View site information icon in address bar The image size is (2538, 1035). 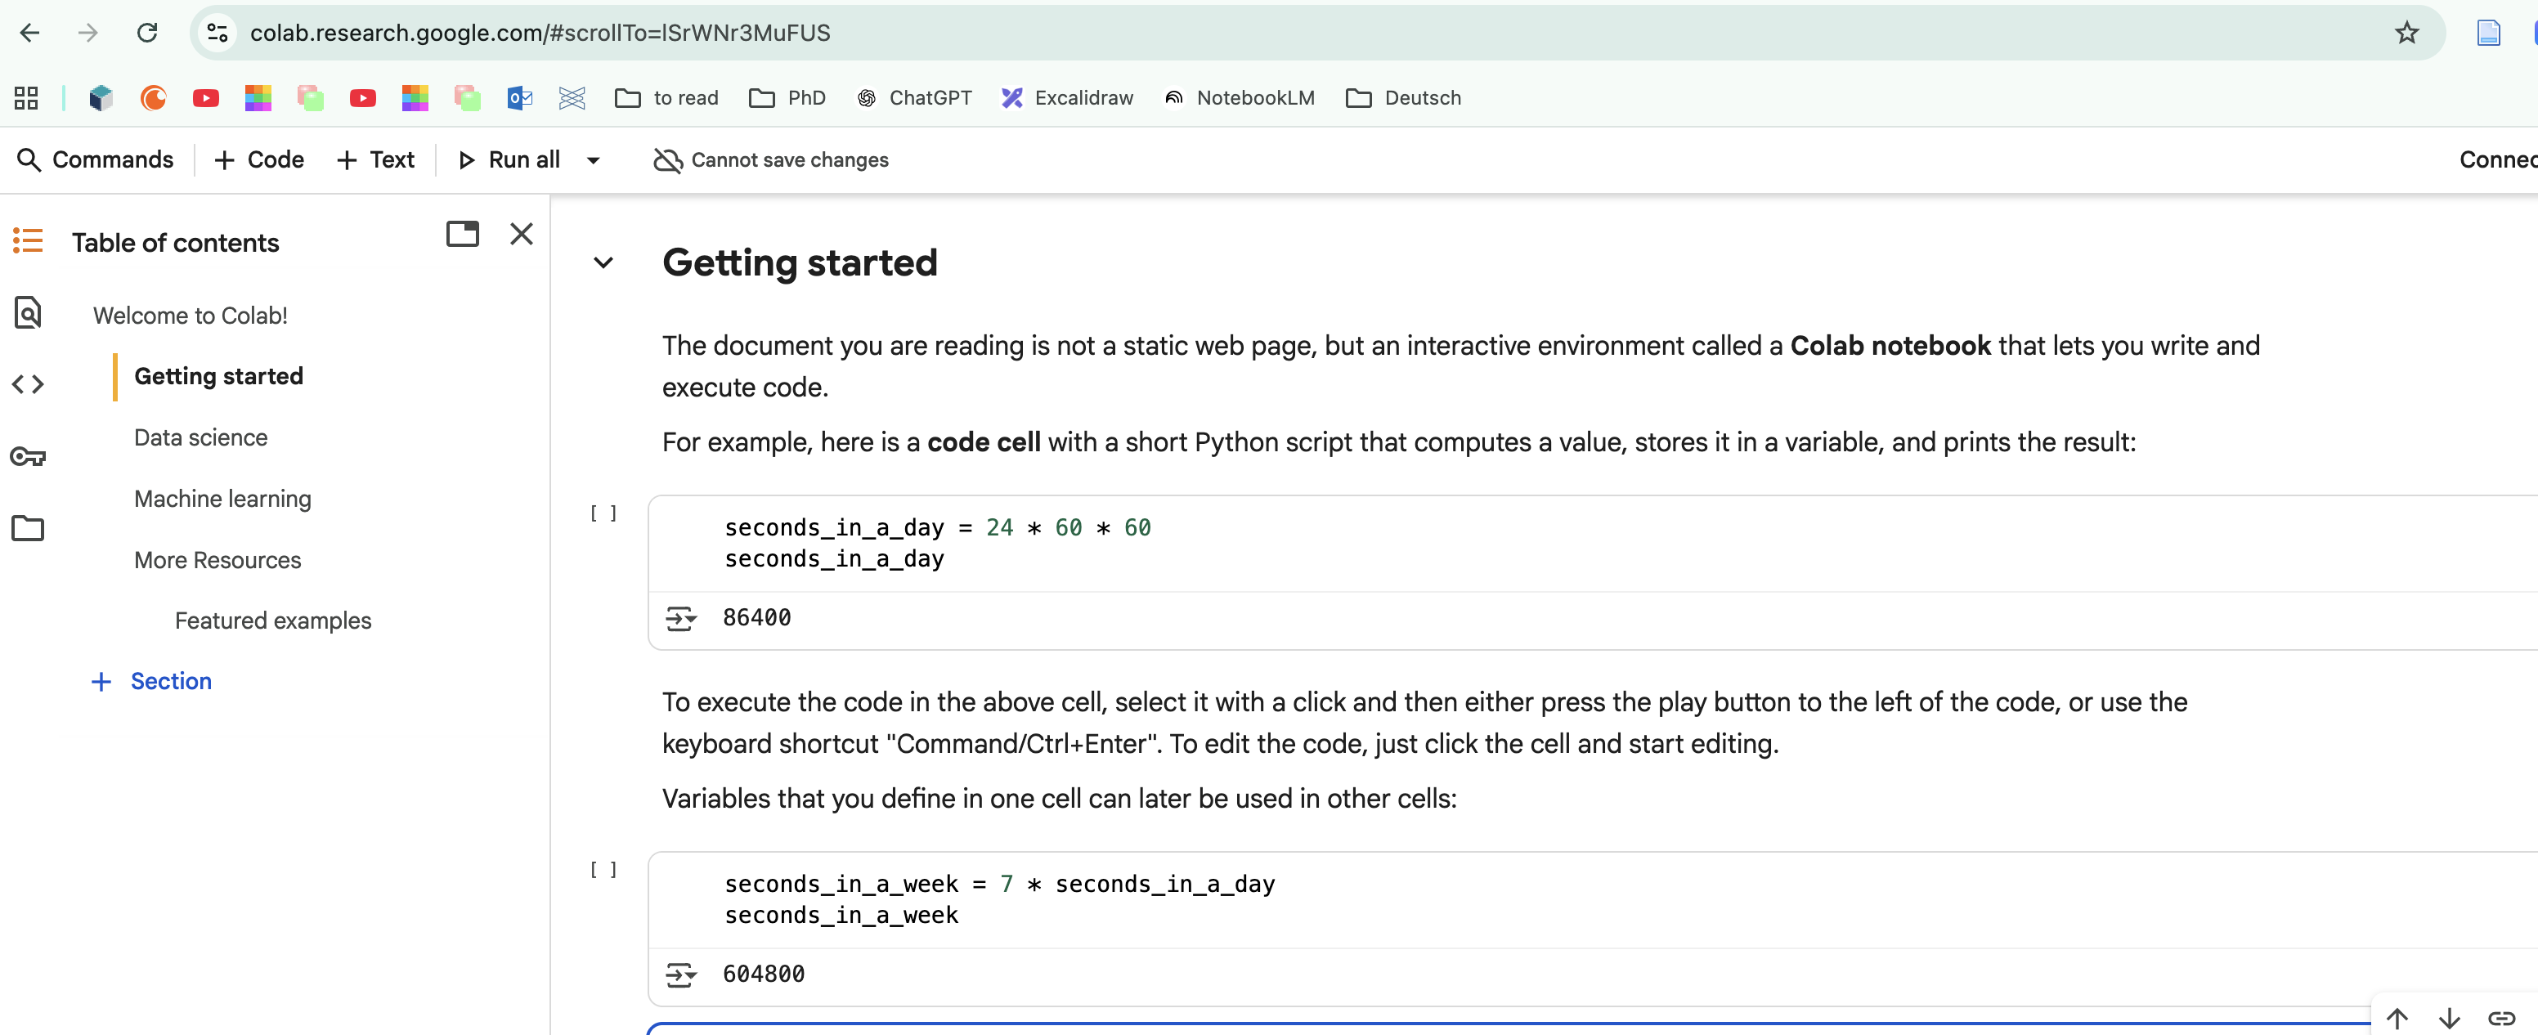point(217,33)
